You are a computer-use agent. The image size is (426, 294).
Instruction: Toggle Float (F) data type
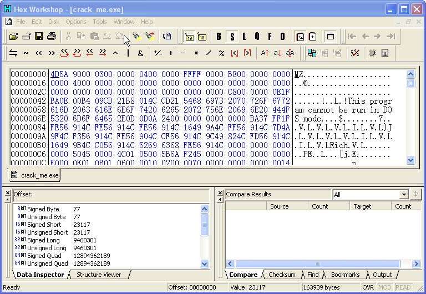point(270,37)
